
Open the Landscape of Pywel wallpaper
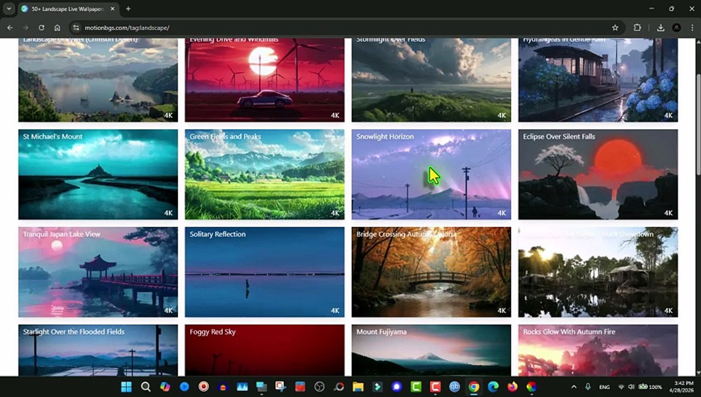click(x=98, y=80)
